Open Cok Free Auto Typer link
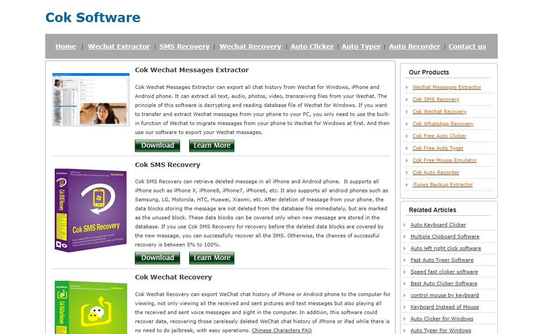 [x=438, y=148]
